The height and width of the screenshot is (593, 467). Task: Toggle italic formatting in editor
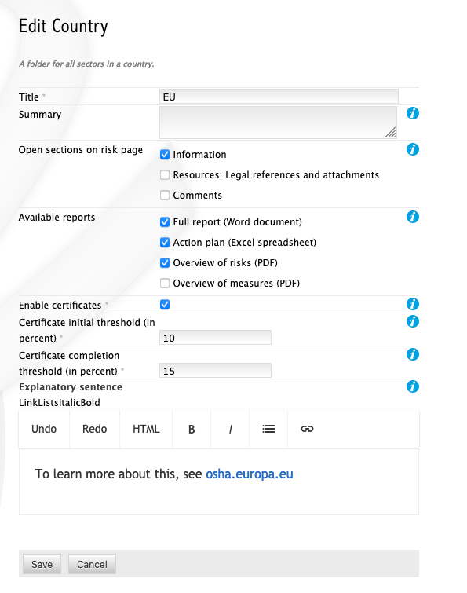pyautogui.click(x=230, y=429)
